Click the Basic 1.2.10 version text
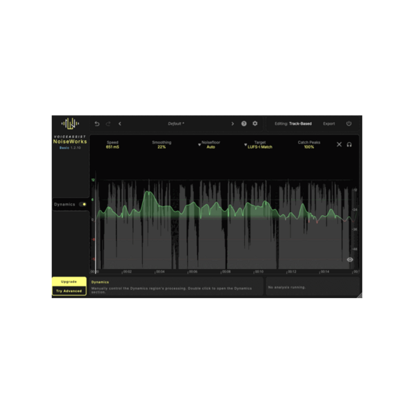The image size is (414, 414). click(70, 148)
